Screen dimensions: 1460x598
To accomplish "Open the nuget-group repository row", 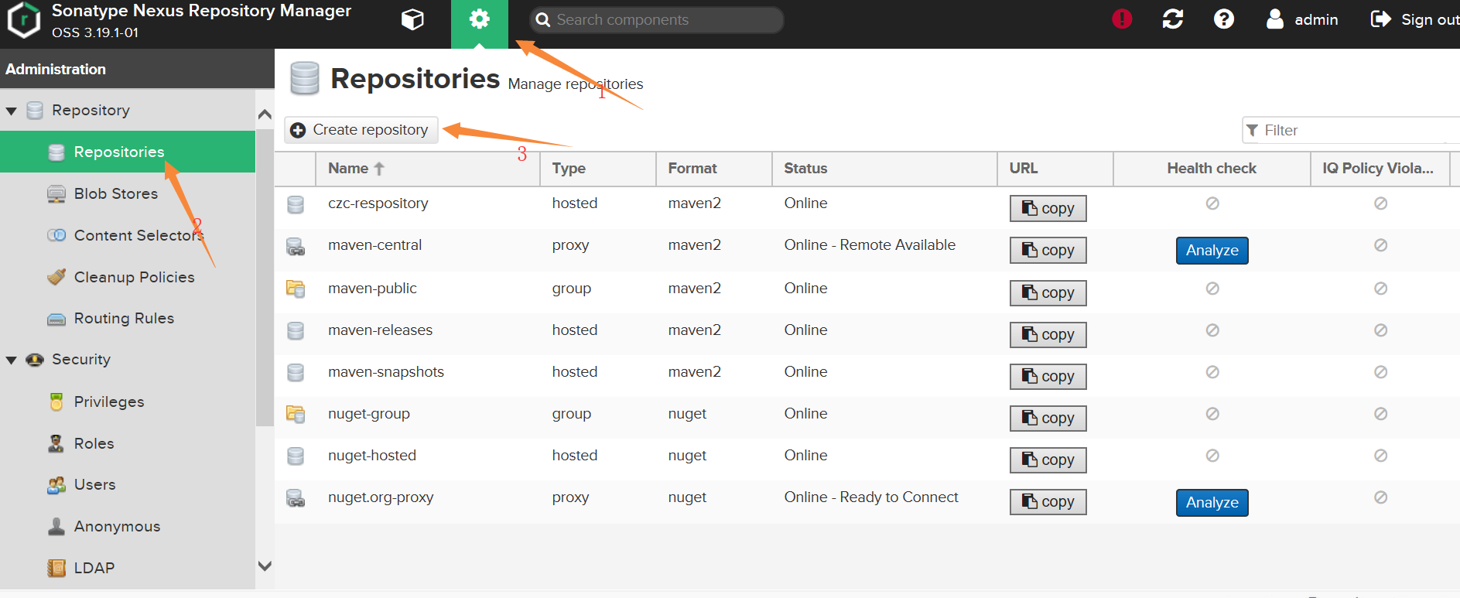I will (x=867, y=418).
